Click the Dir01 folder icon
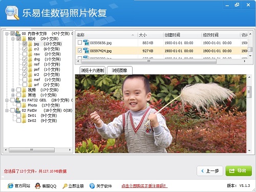 pos(24,116)
